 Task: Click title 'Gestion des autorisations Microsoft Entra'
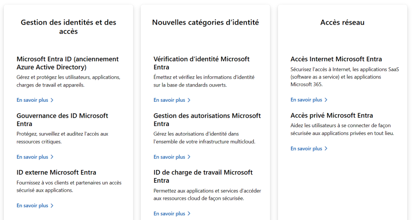point(207,120)
